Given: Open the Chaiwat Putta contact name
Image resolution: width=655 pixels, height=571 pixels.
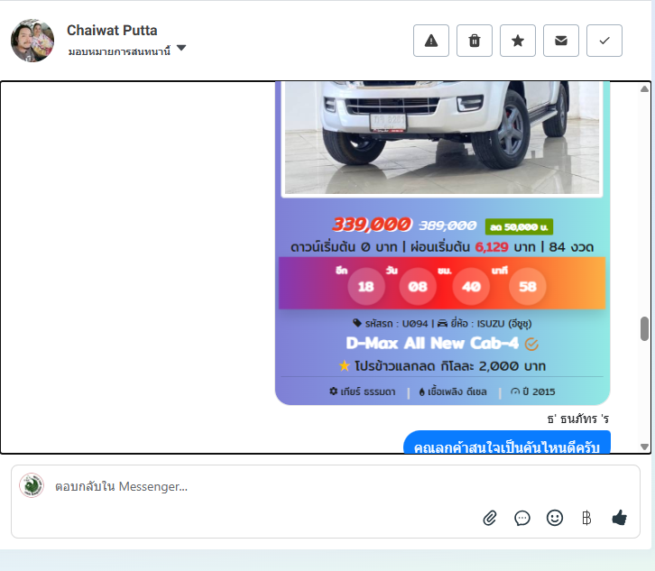Looking at the screenshot, I should coord(112,30).
